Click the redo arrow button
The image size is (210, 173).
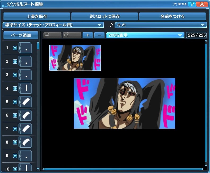(72, 35)
